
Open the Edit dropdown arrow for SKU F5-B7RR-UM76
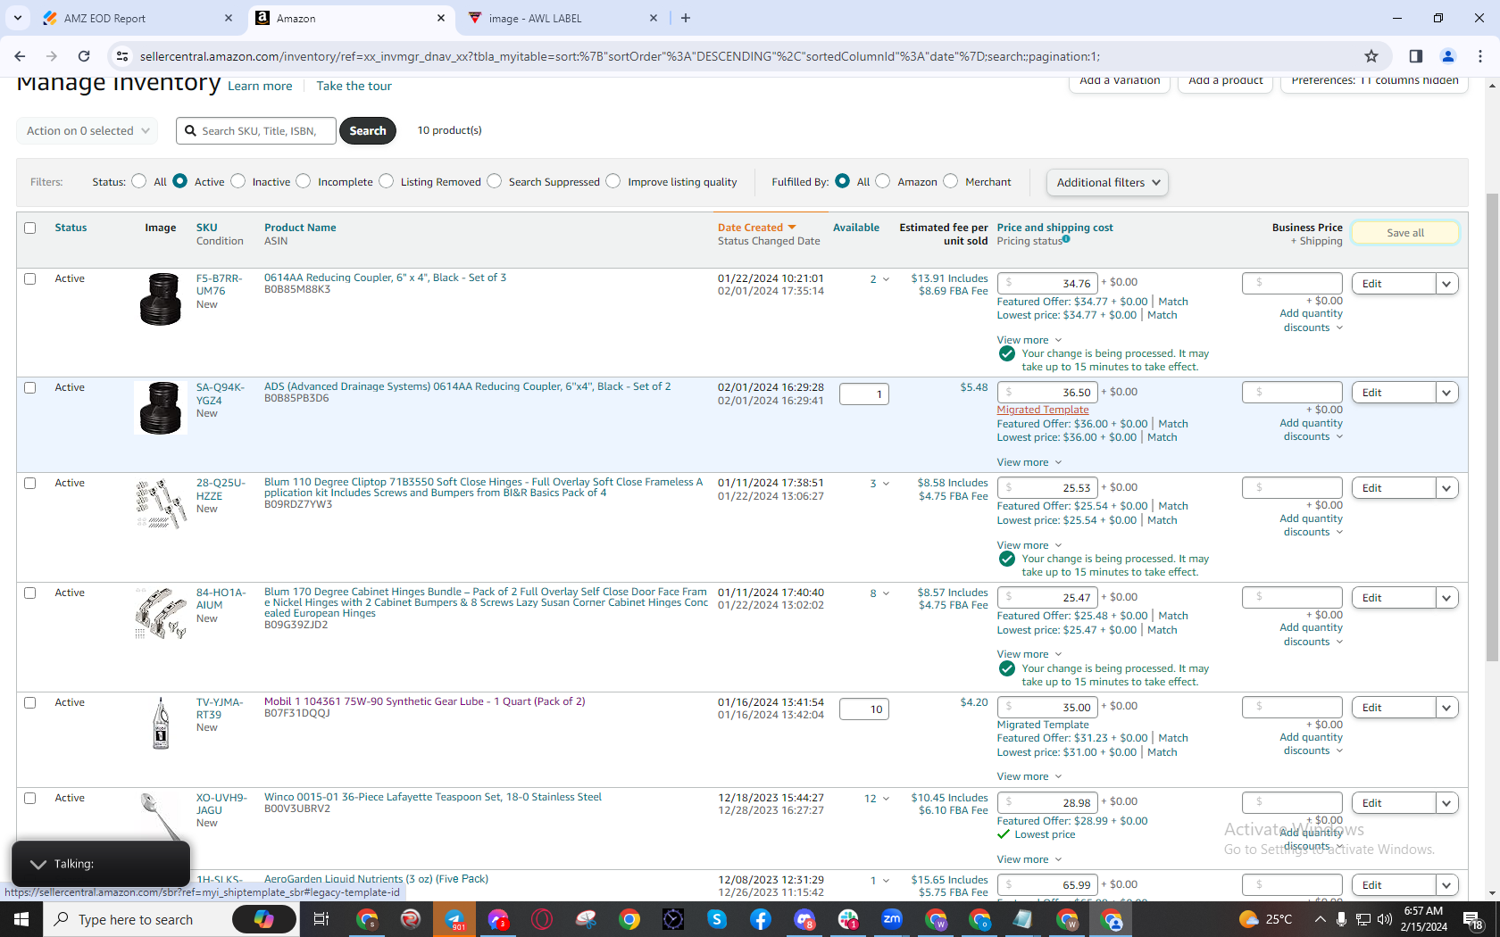point(1446,284)
